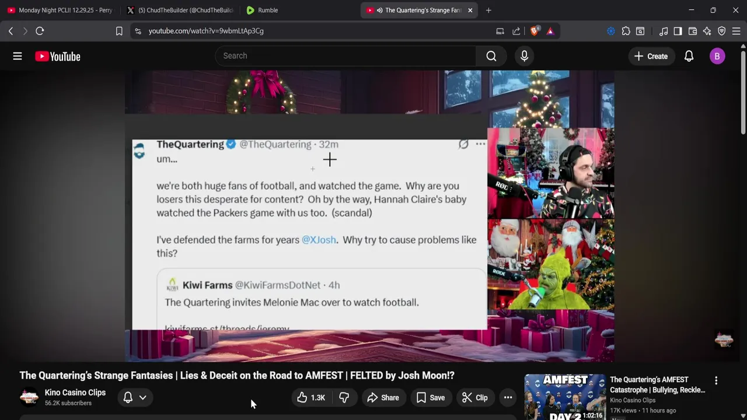Screen dimensions: 747x420
Task: Toggle Kino Casino Clips notification bell dropdown
Action: 135,398
